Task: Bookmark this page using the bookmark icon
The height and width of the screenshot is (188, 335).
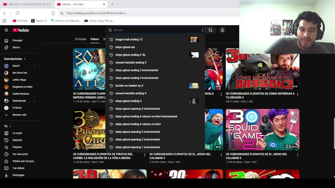Action: point(53,13)
